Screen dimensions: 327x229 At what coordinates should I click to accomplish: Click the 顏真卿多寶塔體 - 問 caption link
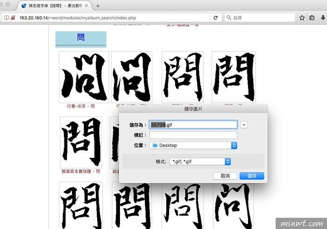pyautogui.click(x=81, y=172)
